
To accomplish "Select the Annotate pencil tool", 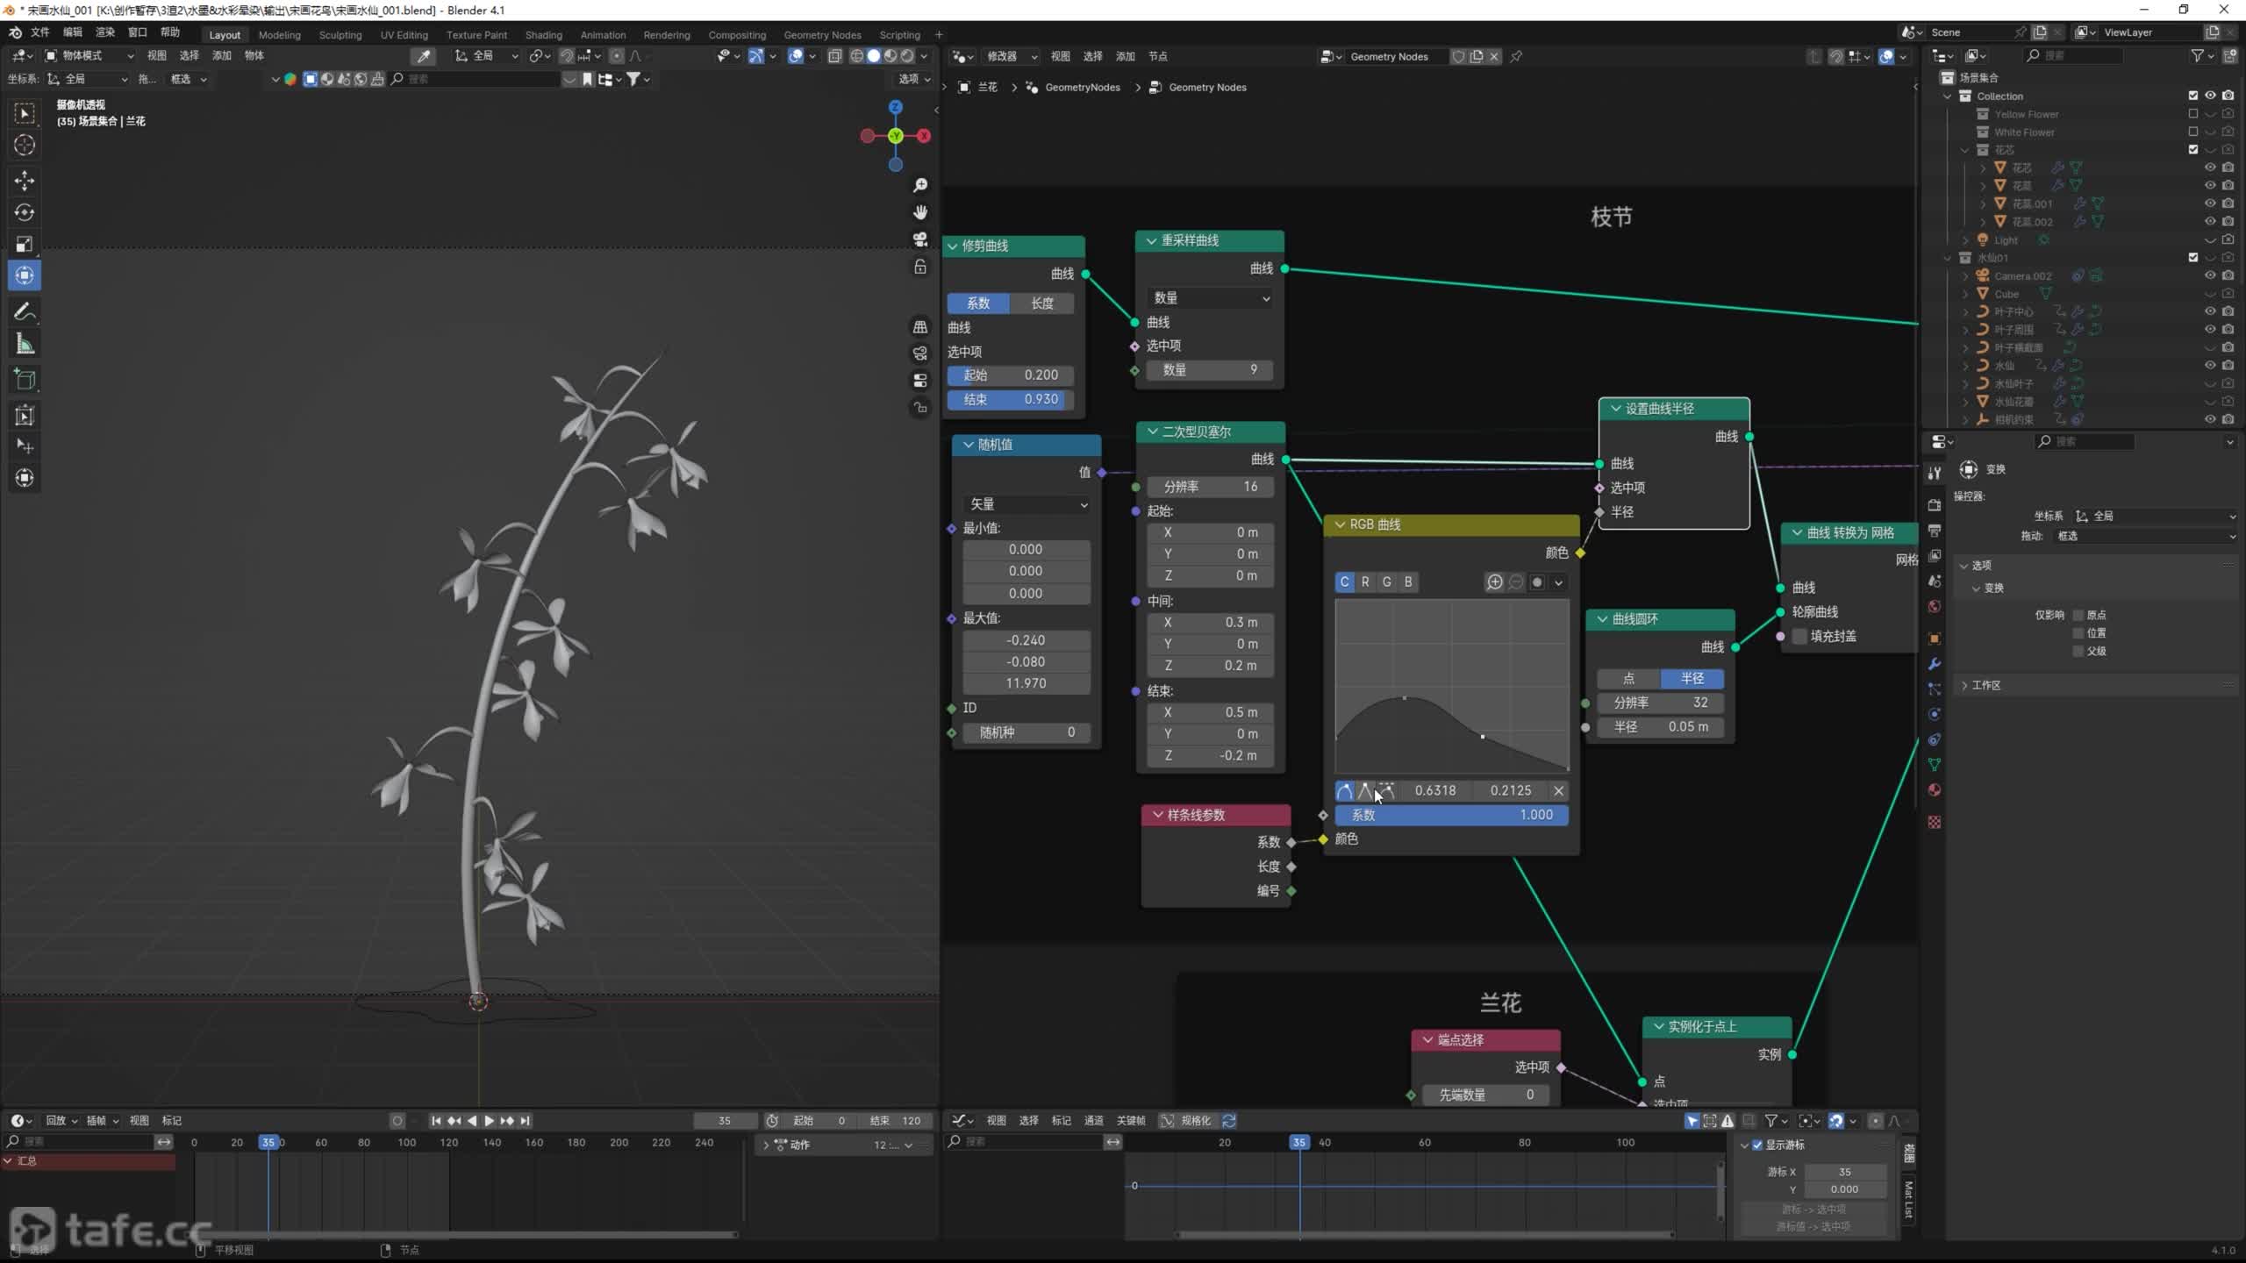I will 25,311.
